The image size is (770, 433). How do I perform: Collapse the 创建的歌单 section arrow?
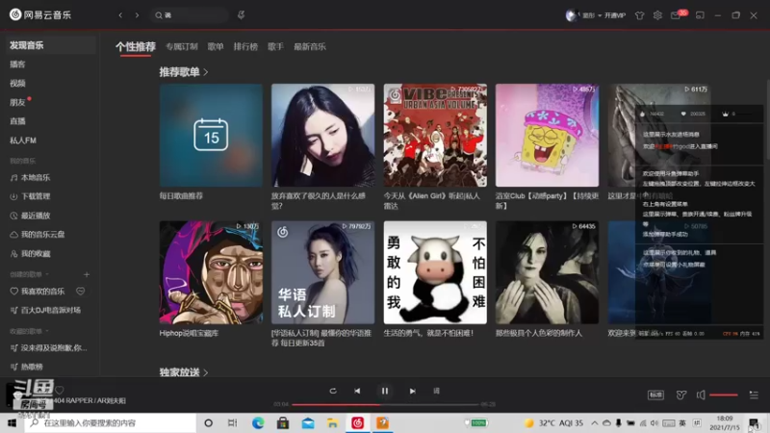pos(47,274)
